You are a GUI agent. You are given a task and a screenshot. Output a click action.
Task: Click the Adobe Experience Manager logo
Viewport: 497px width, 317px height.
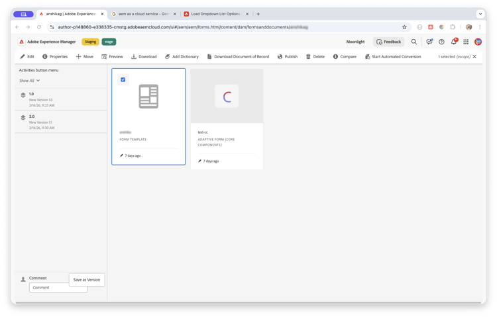coord(22,42)
